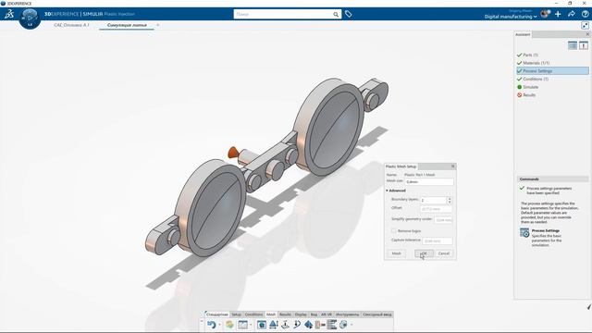Select the Simulate step in Assistant
The height and width of the screenshot is (333, 592).
[x=530, y=87]
